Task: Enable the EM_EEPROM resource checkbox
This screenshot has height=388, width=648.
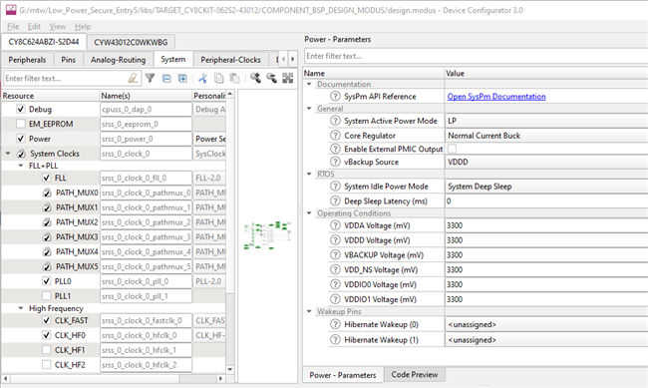Action: click(x=21, y=124)
